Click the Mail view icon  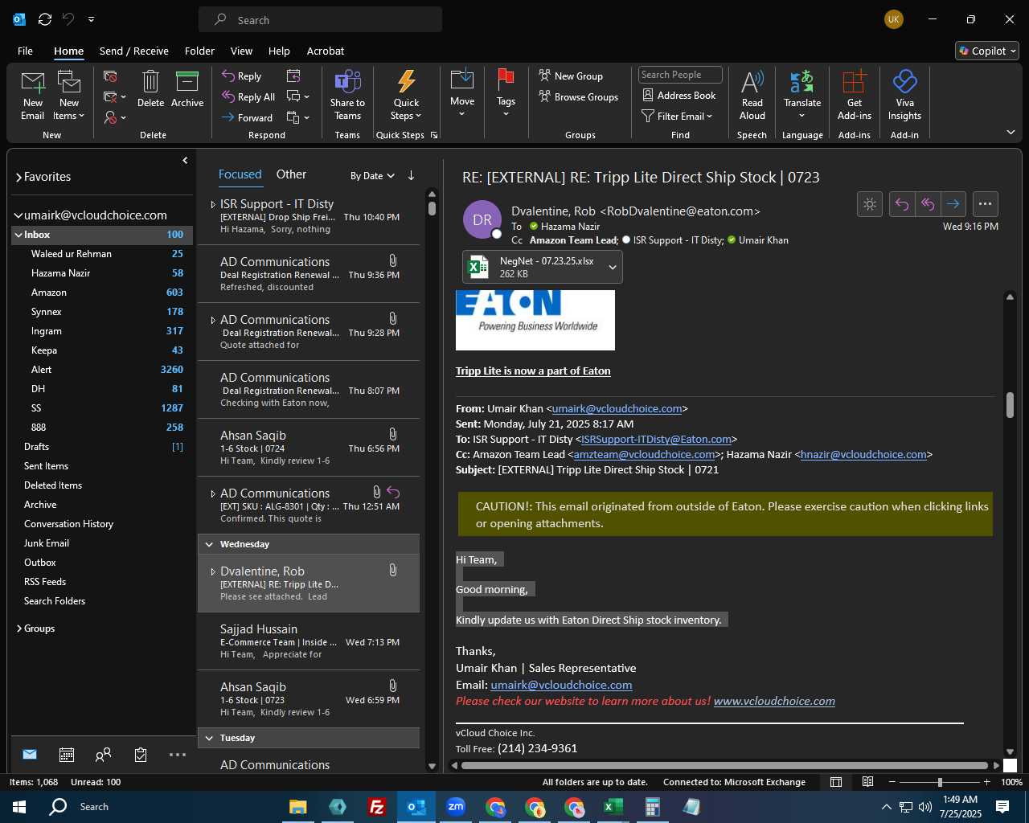tap(30, 755)
